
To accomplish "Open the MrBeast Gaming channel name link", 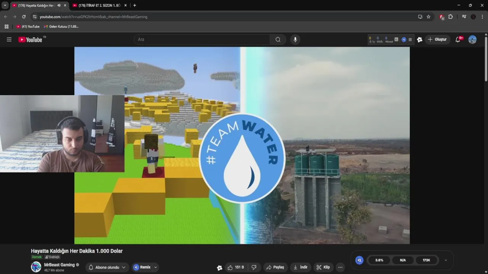I will tap(59, 265).
